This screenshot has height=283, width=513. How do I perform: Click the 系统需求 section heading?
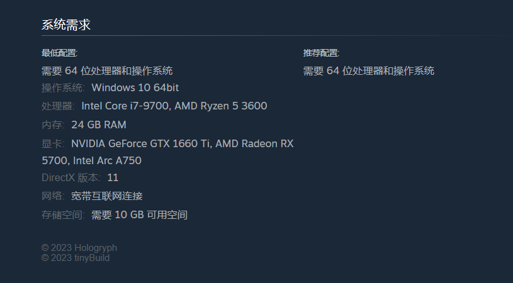point(65,25)
